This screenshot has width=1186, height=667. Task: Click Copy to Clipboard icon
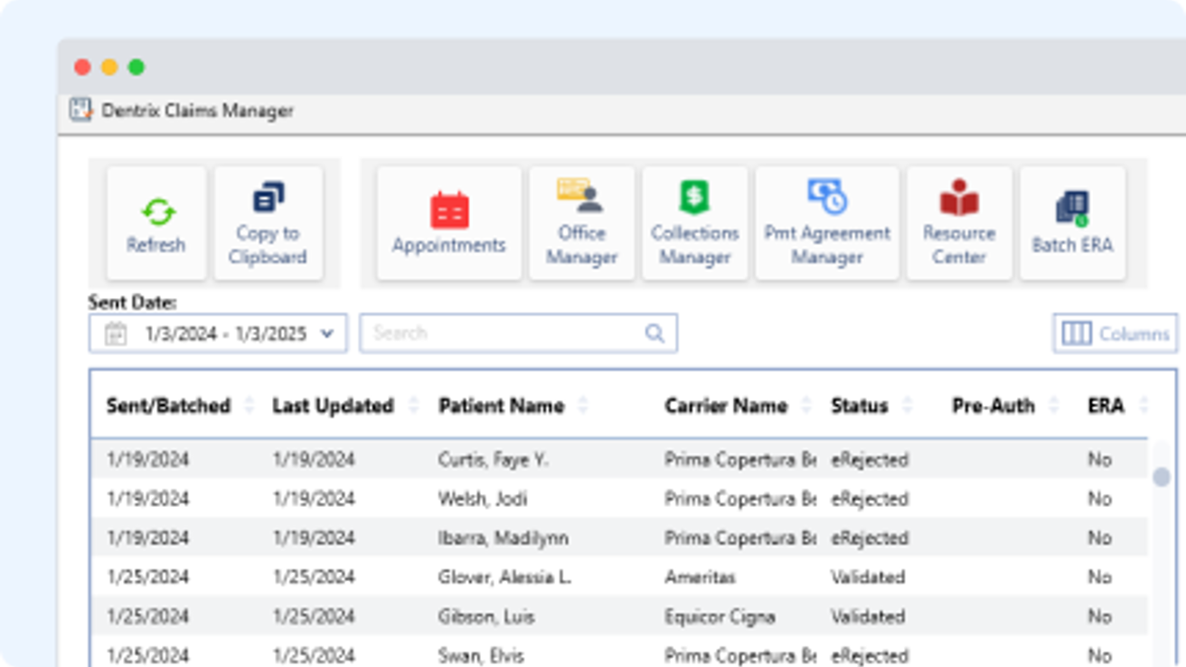click(x=268, y=199)
